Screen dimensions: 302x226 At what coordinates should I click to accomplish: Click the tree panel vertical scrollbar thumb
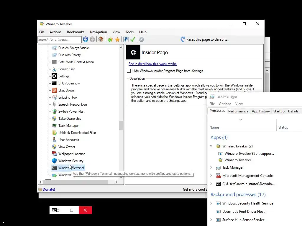point(121,125)
